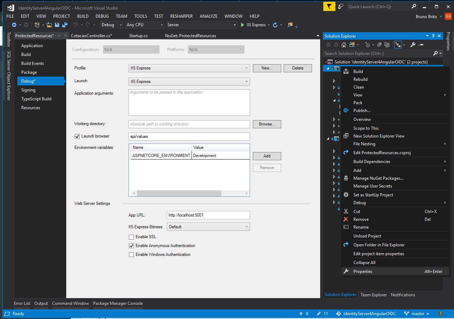Viewport: 454px width, 319px height.
Task: Click the Save All toolbar icon
Action: [65, 25]
